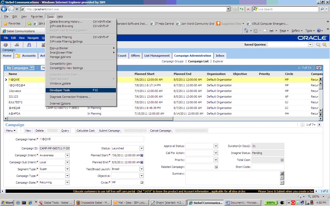Open the Status dropdown showing Launched

point(141,148)
